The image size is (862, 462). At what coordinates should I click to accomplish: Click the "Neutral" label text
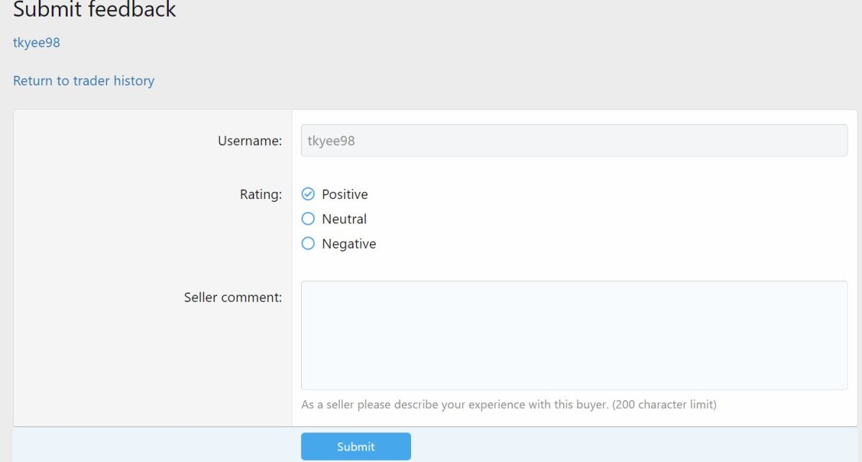tap(344, 219)
